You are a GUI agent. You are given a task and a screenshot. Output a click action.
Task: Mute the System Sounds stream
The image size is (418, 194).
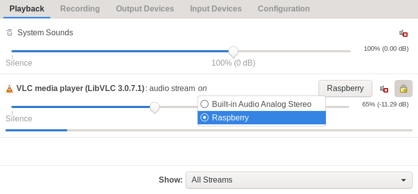click(404, 33)
